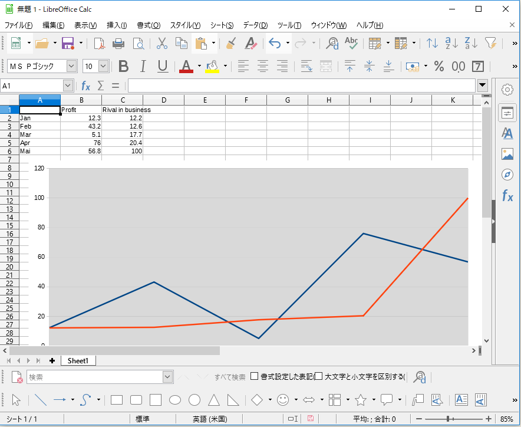The width and height of the screenshot is (521, 427).
Task: Enable the case-sensitive search checkbox
Action: coord(318,376)
